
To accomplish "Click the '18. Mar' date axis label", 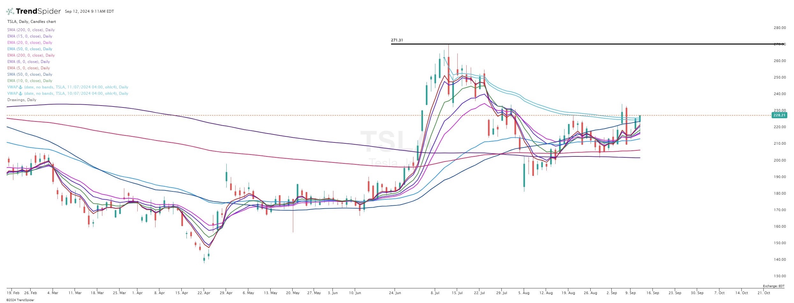I will point(97,293).
